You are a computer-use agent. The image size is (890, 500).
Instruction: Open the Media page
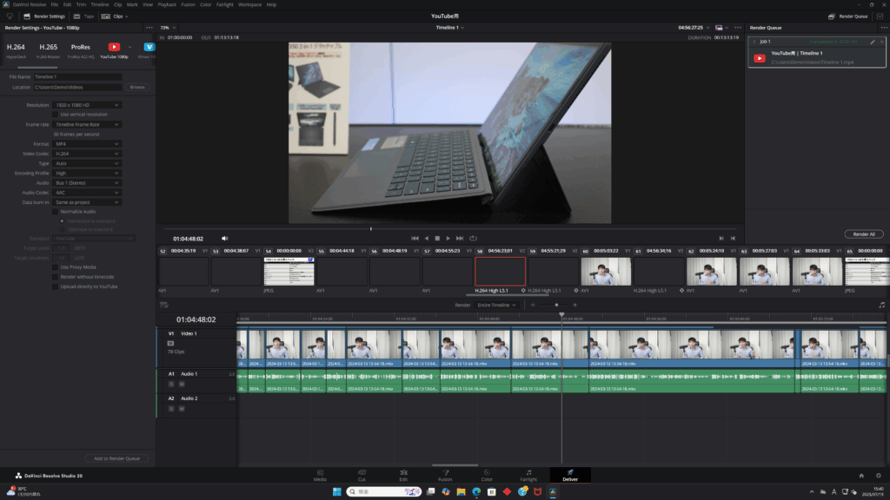point(320,475)
